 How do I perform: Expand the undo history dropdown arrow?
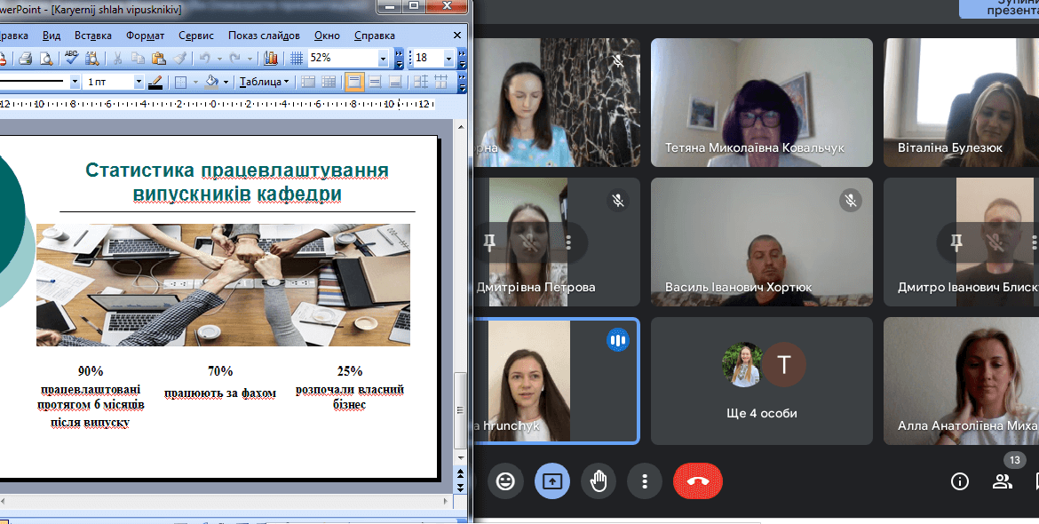point(219,59)
